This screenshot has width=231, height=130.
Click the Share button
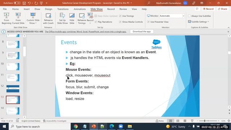click(x=223, y=9)
